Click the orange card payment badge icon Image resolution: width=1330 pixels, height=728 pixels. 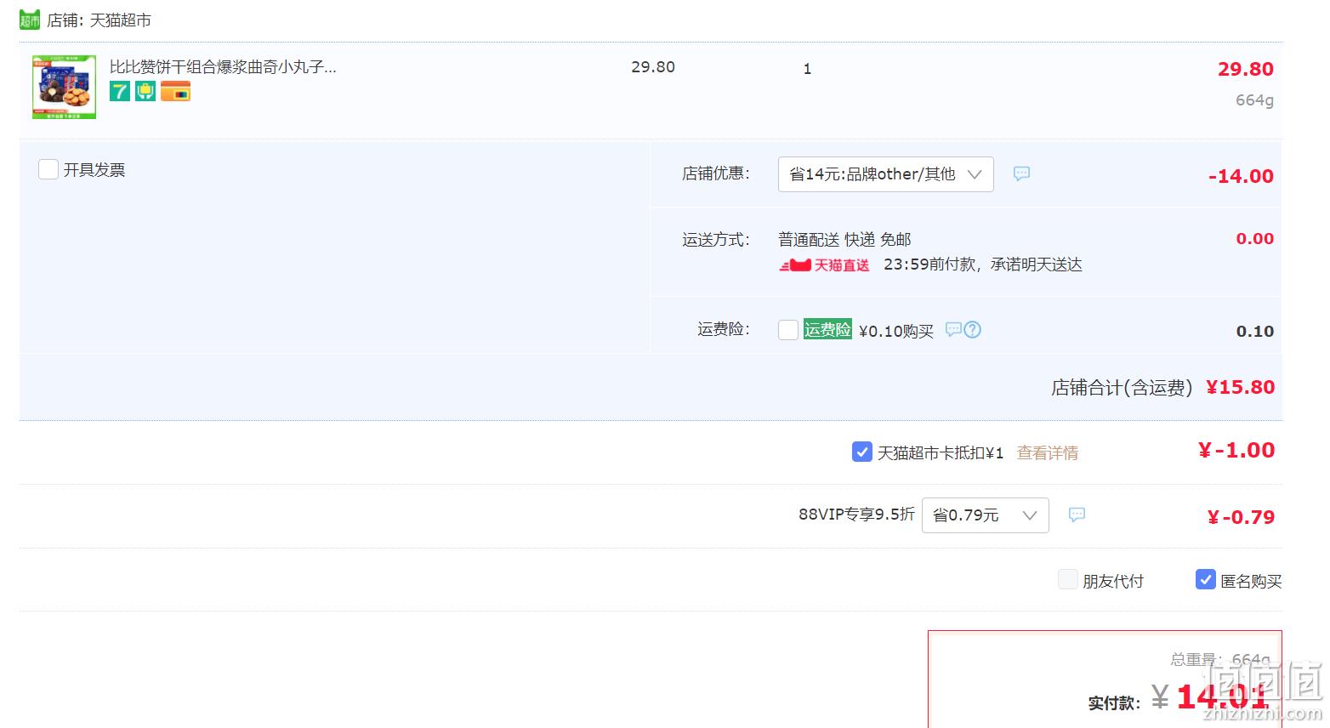[x=176, y=91]
